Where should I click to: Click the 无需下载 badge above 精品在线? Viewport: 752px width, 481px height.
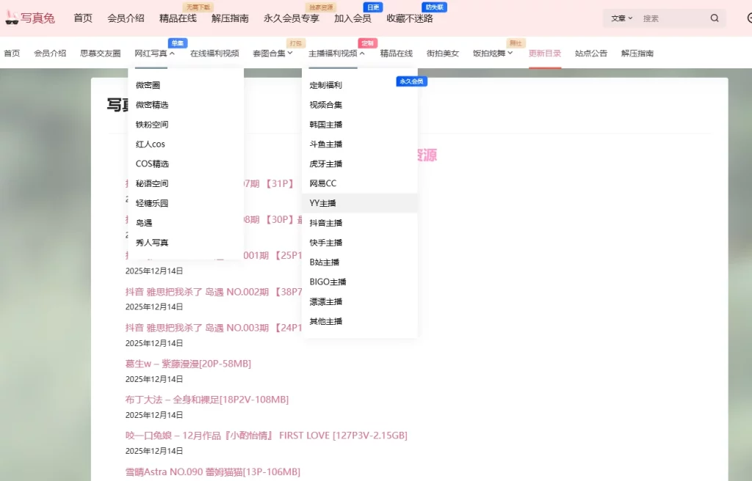click(197, 7)
